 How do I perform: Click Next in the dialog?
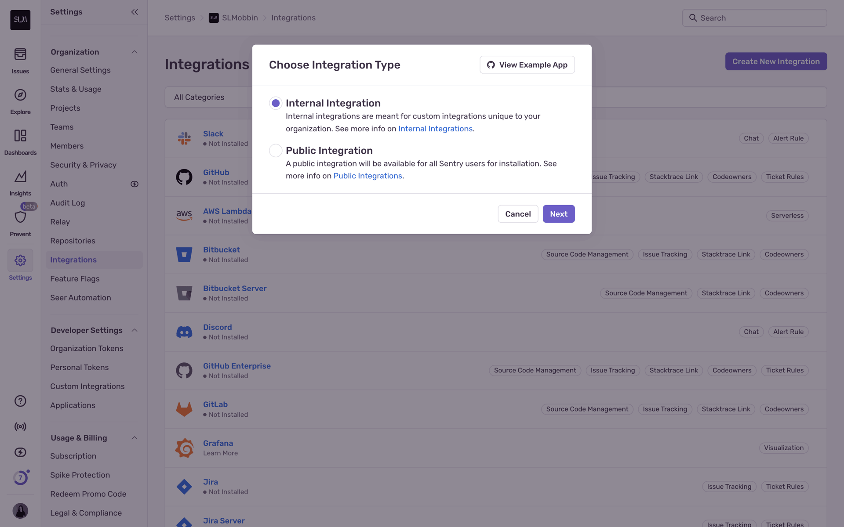click(559, 214)
